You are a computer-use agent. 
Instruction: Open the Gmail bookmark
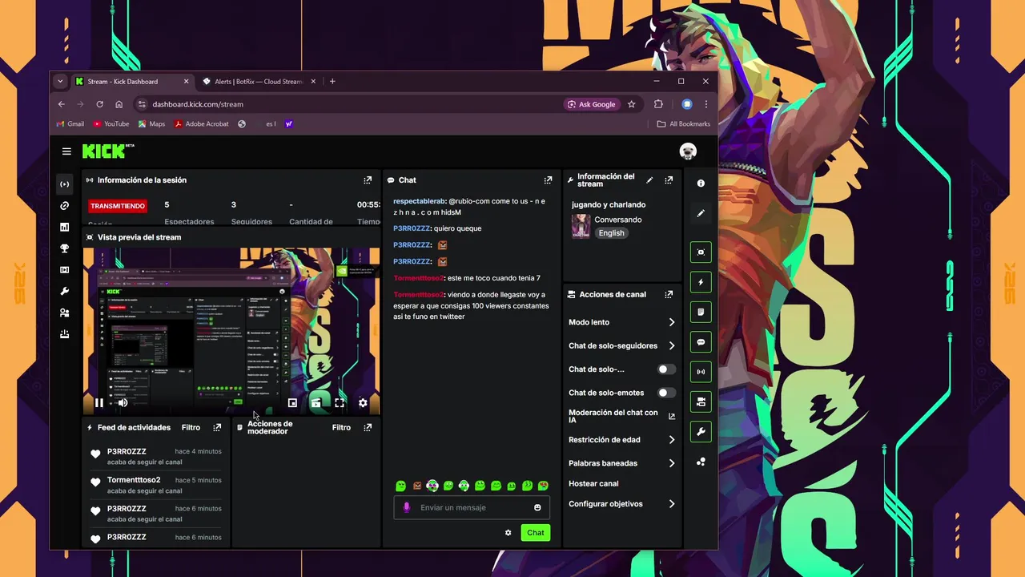70,124
